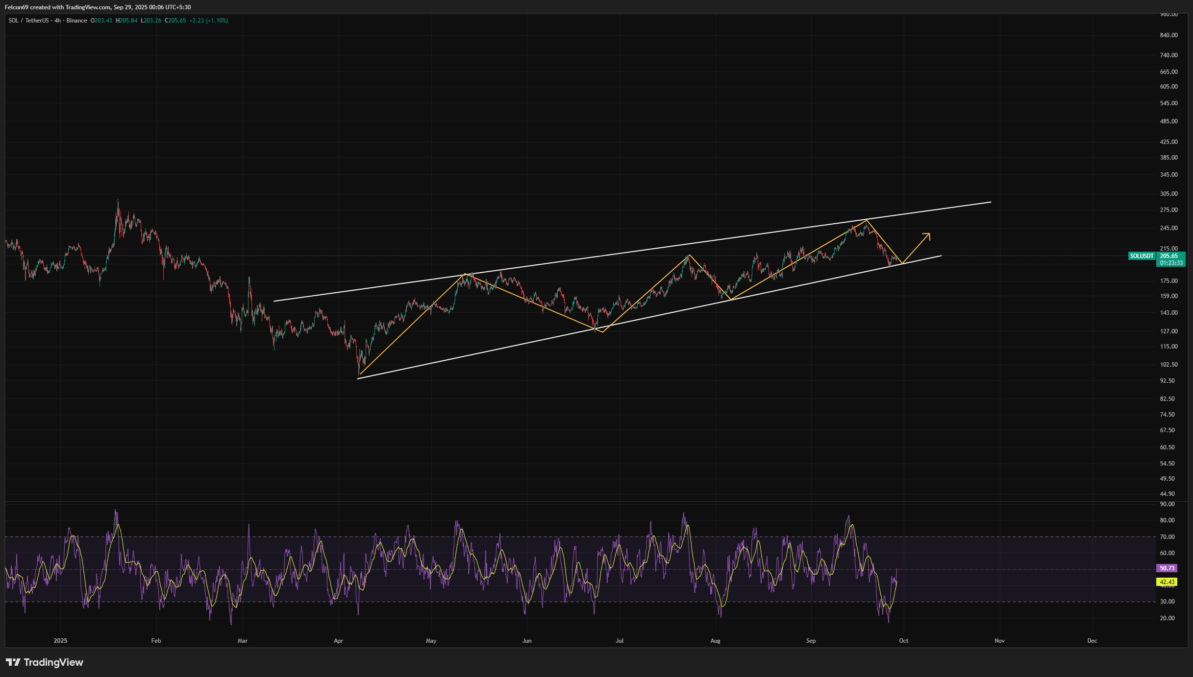Click the +2.23 (+1.10%) change value
The image size is (1193, 677).
tap(209, 21)
